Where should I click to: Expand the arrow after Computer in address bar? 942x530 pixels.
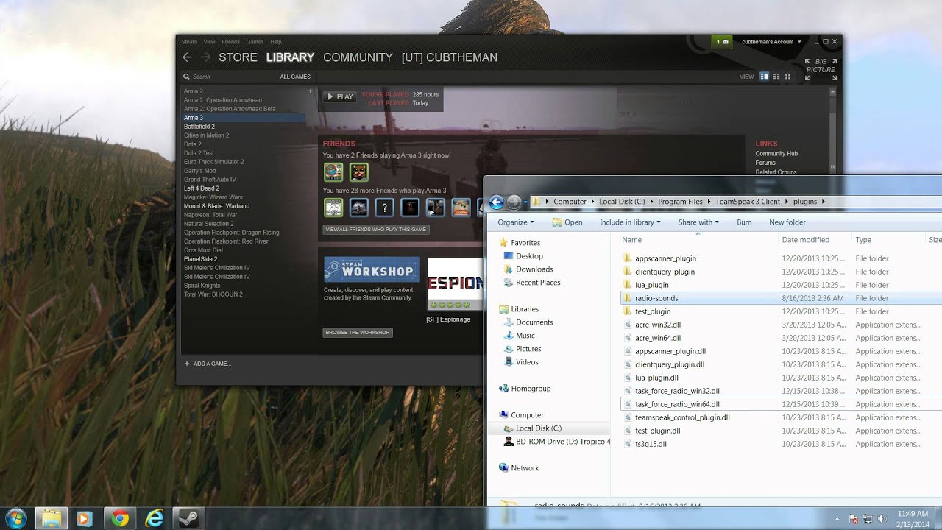(x=592, y=202)
